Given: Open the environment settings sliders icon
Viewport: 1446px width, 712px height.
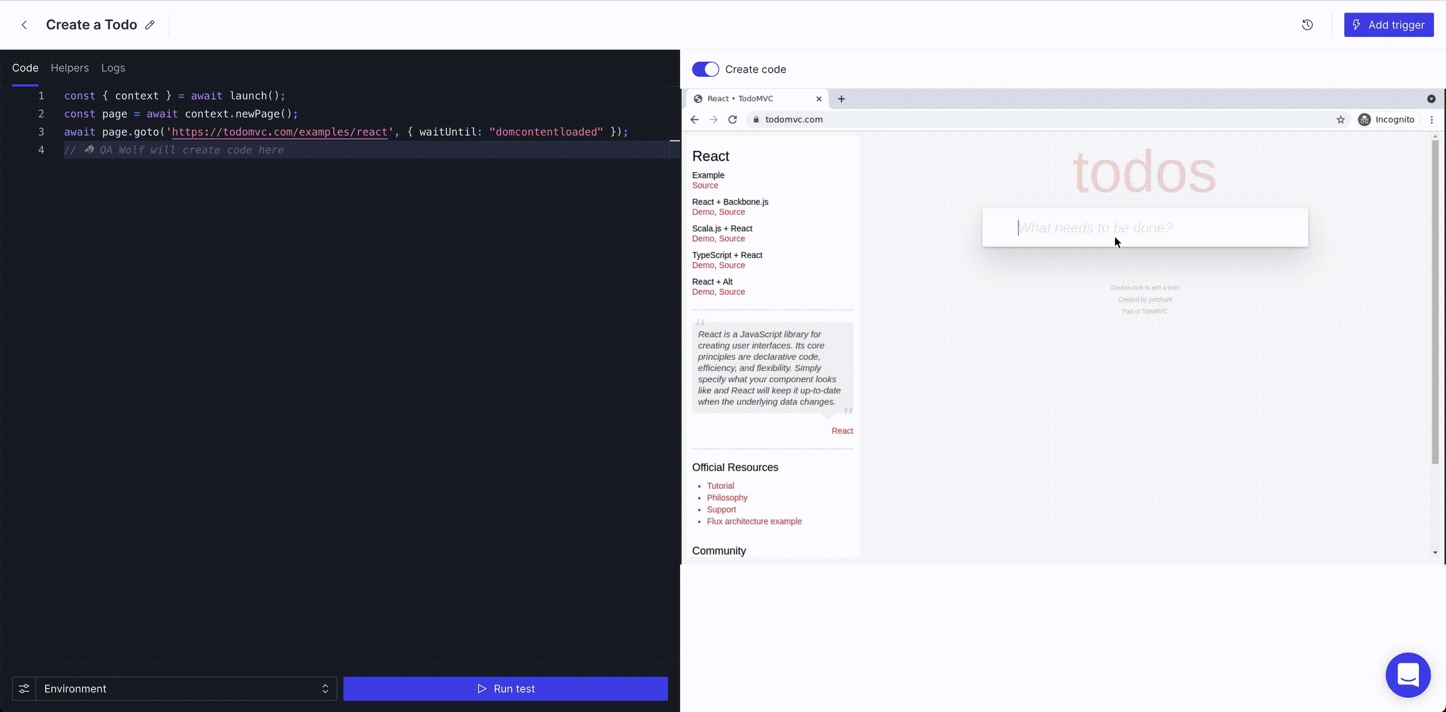Looking at the screenshot, I should pyautogui.click(x=24, y=688).
